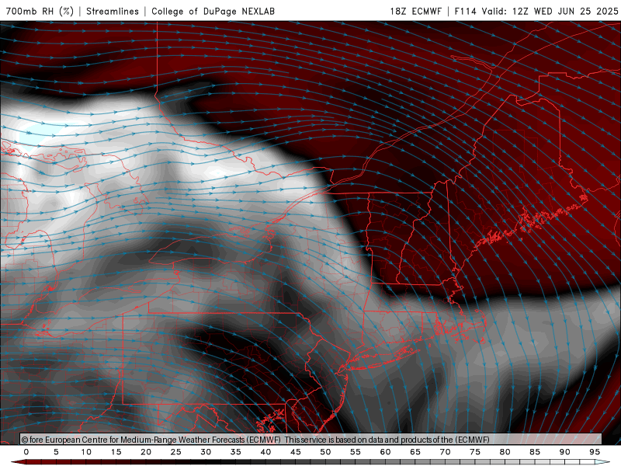Click the colorbar label "5"
Image resolution: width=621 pixels, height=466 pixels.
point(56,452)
